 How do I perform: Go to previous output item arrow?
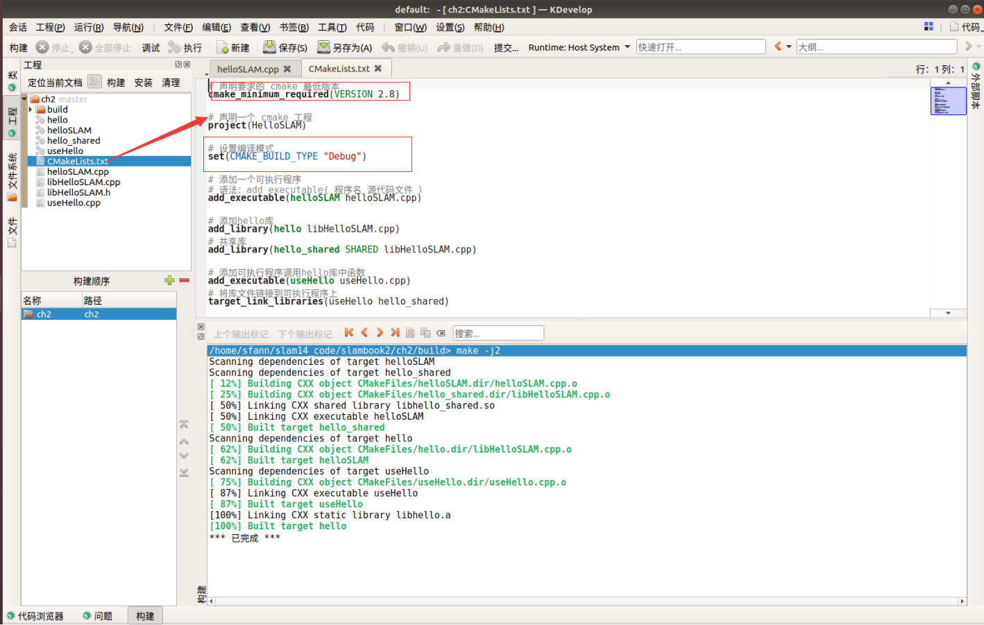coord(364,333)
